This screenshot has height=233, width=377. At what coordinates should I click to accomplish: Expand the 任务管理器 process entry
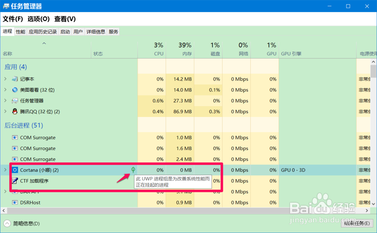tap(5, 100)
